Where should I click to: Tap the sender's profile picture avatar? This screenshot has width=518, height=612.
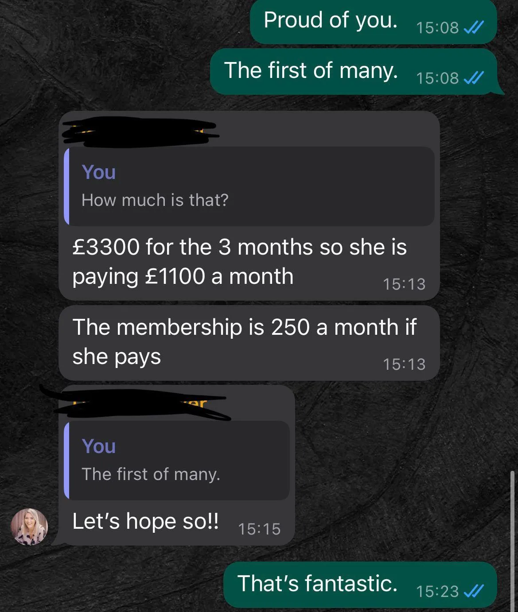[29, 527]
